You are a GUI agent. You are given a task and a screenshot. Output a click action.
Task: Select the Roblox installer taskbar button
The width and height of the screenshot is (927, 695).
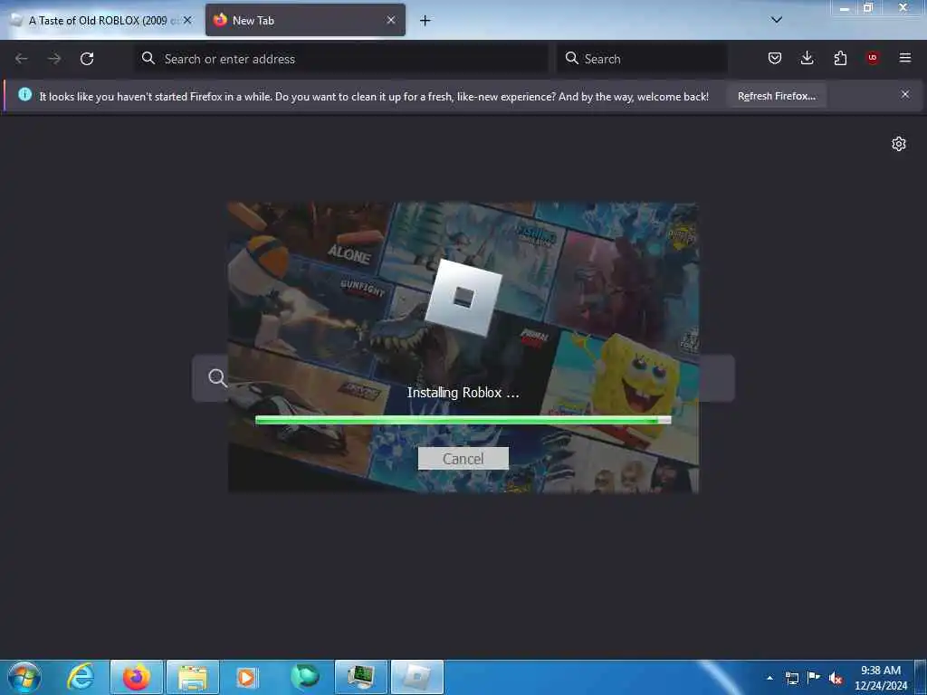[417, 677]
